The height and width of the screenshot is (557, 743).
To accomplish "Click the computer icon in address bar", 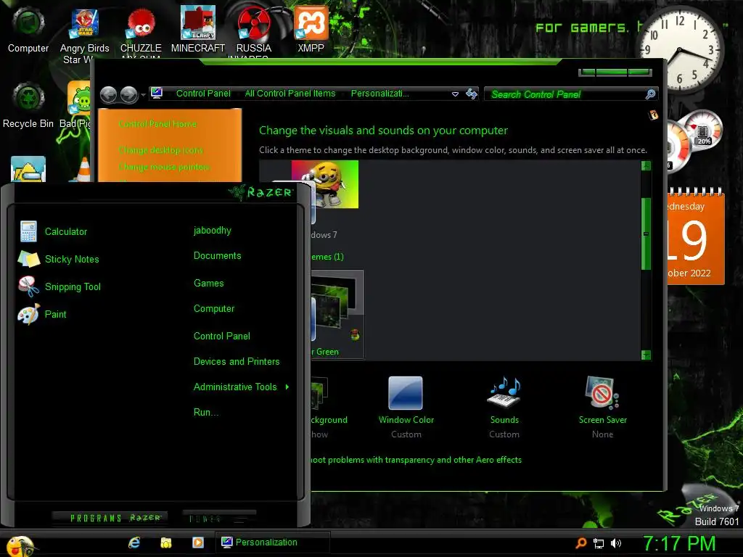I will [157, 93].
